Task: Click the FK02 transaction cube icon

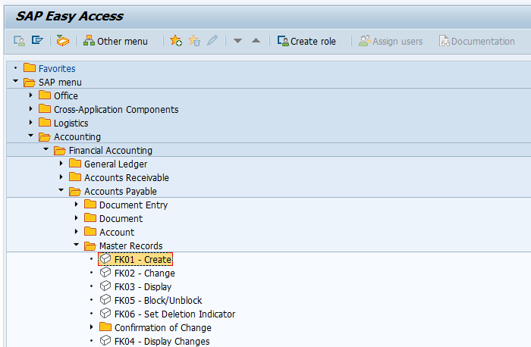Action: point(105,272)
